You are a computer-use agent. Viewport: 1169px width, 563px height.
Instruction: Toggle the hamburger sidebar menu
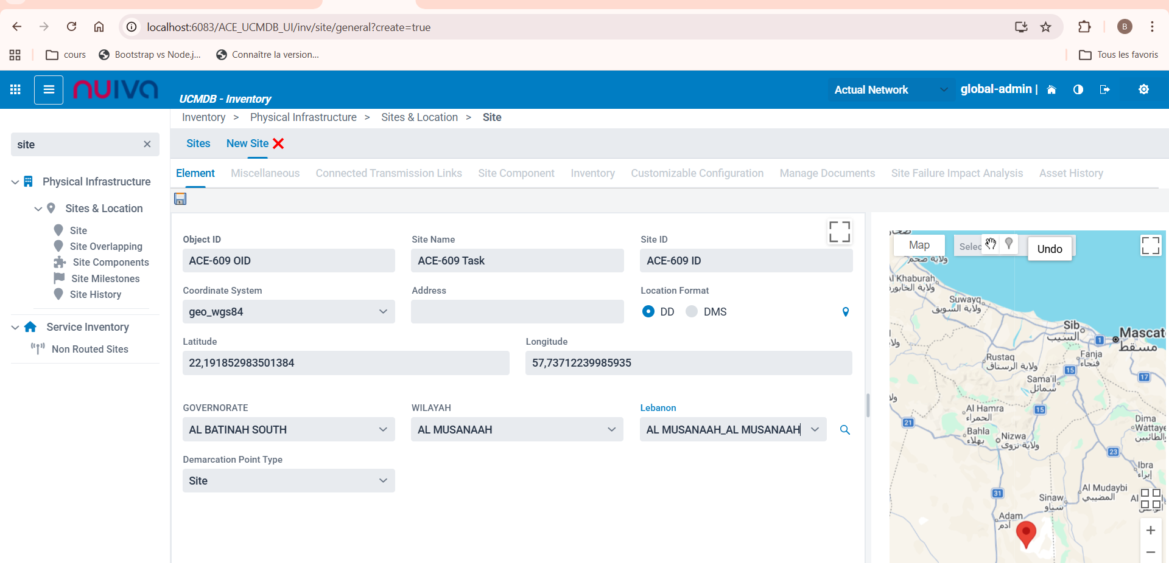pyautogui.click(x=49, y=89)
